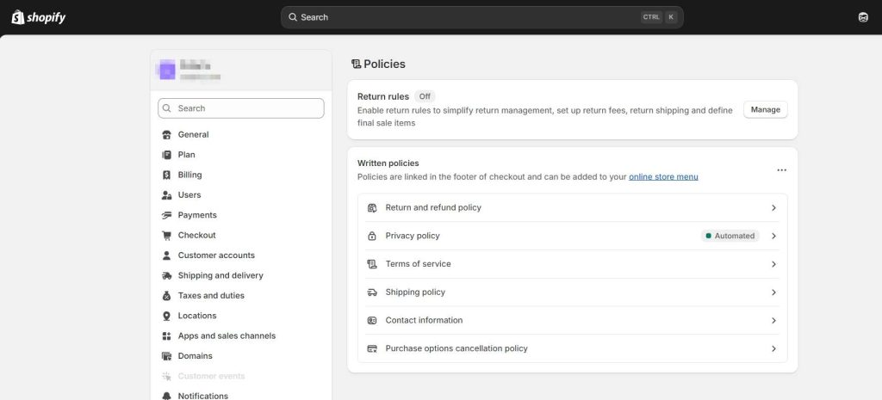Click the Policies heading icon
Viewport: 882px width, 400px height.
click(x=356, y=64)
